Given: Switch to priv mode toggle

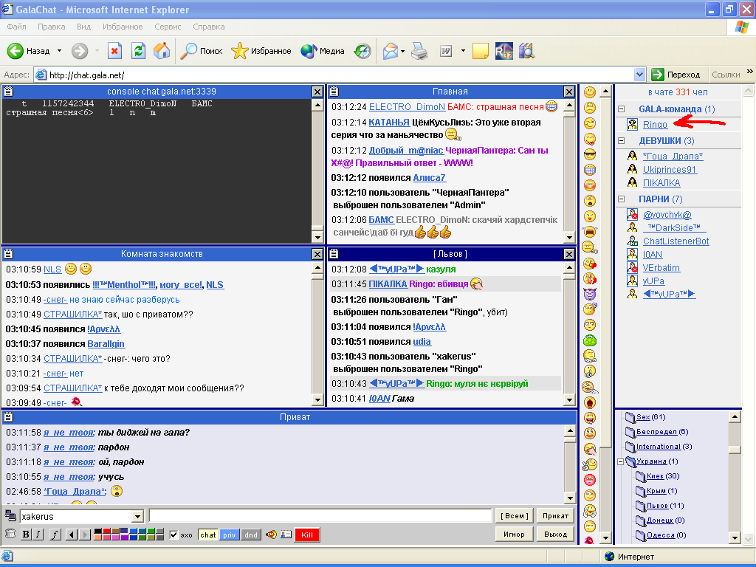Looking at the screenshot, I should coord(229,535).
